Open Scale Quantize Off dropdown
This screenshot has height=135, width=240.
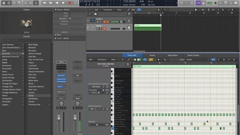pyautogui.click(x=93, y=109)
